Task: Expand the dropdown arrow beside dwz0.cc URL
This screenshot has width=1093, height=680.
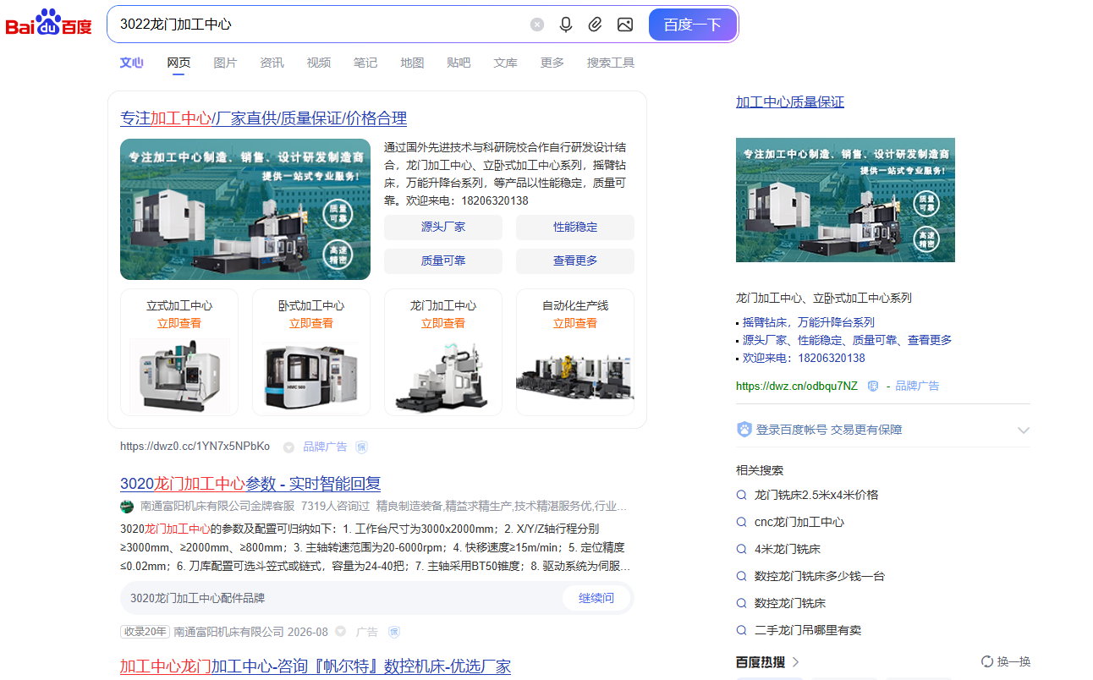Action: [x=288, y=447]
